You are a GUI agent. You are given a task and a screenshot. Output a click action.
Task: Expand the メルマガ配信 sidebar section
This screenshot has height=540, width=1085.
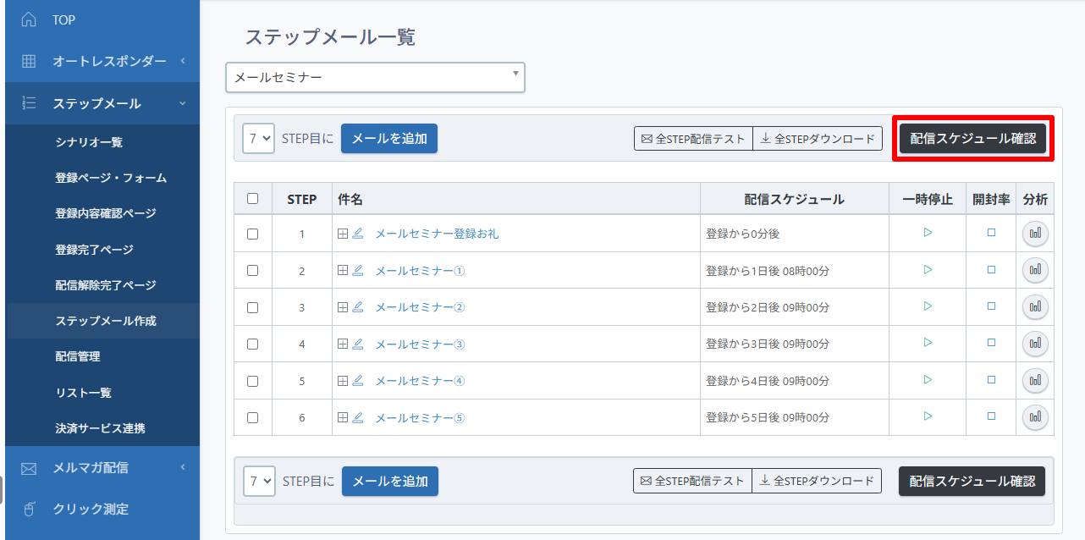click(x=102, y=467)
